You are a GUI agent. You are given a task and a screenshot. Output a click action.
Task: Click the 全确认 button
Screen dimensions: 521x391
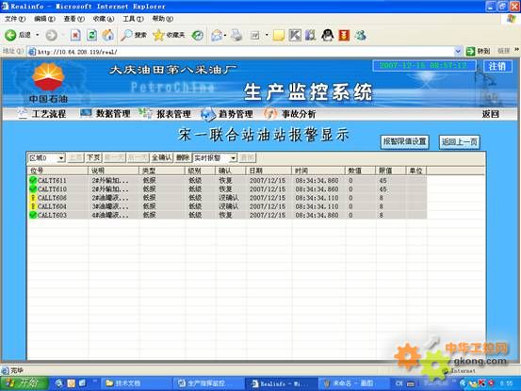pyautogui.click(x=161, y=158)
